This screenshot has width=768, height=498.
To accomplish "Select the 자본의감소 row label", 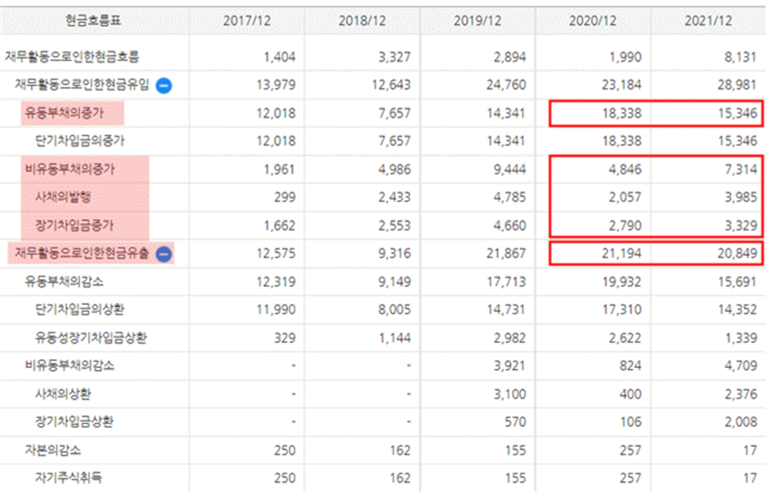I will [x=53, y=450].
